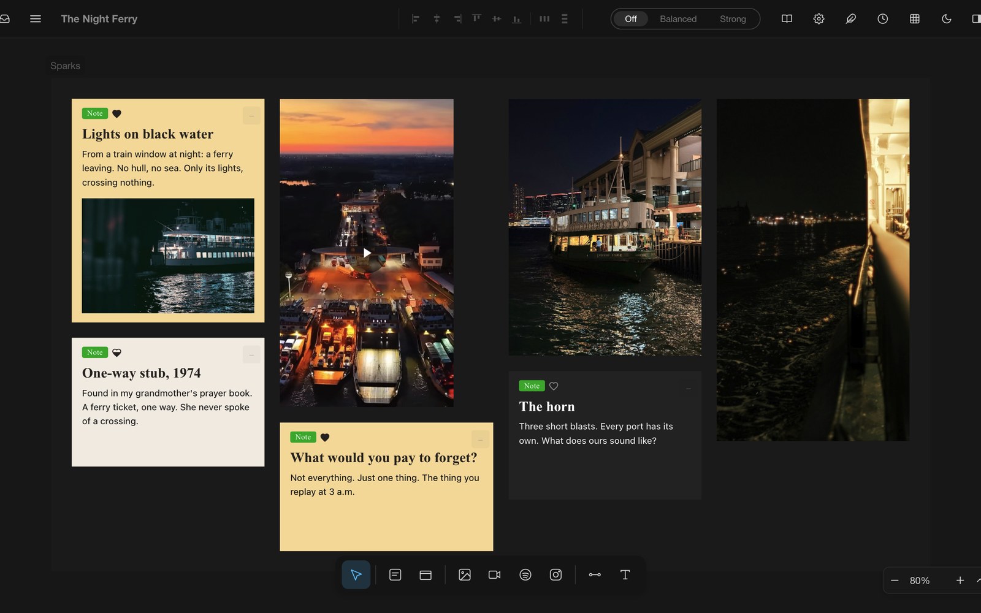
Task: Select the Text tool
Action: [625, 575]
